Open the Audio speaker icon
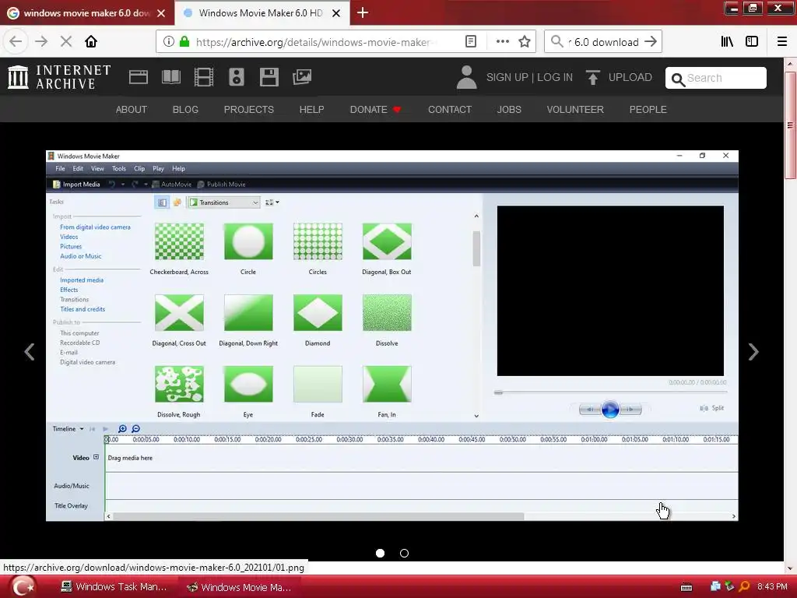 237,77
